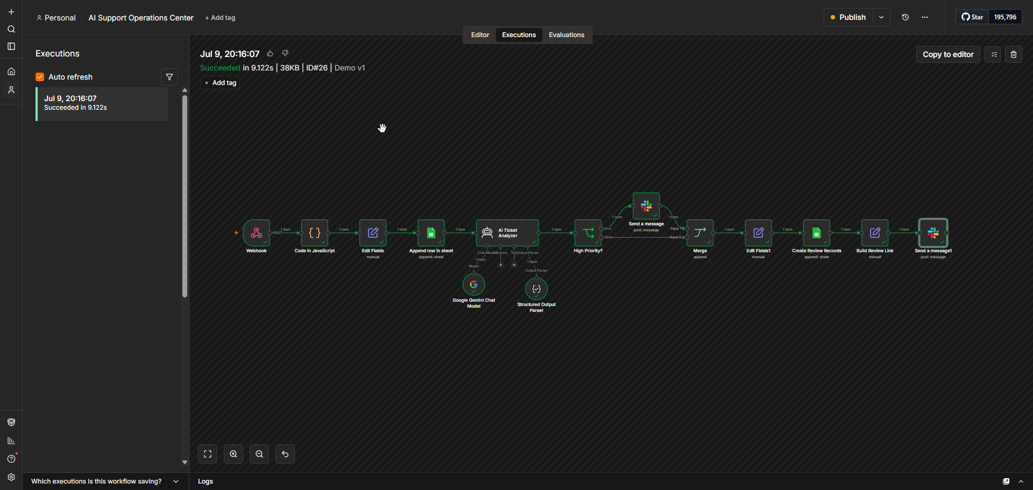The image size is (1033, 490).
Task: Open the Publish dropdown arrow
Action: (881, 17)
